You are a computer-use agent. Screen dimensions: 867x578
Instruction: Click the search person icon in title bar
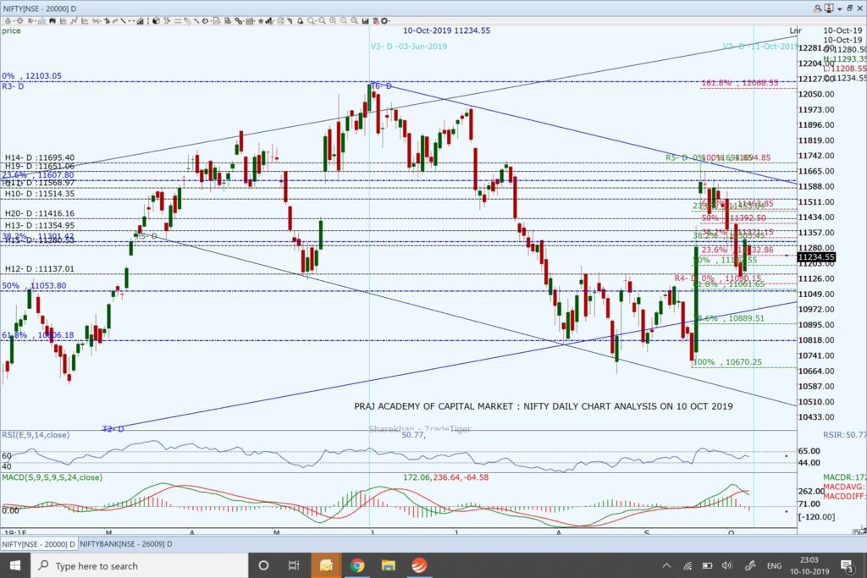coord(817,8)
